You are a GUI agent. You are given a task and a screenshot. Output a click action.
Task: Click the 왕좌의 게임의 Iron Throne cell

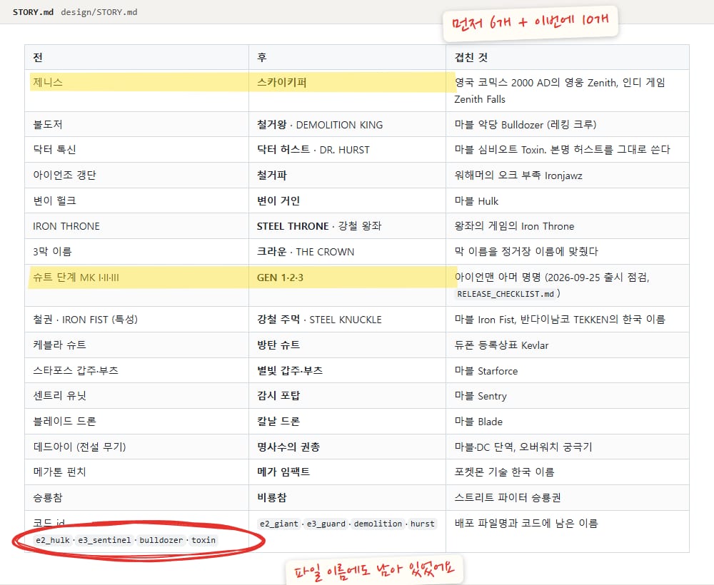tap(568, 226)
